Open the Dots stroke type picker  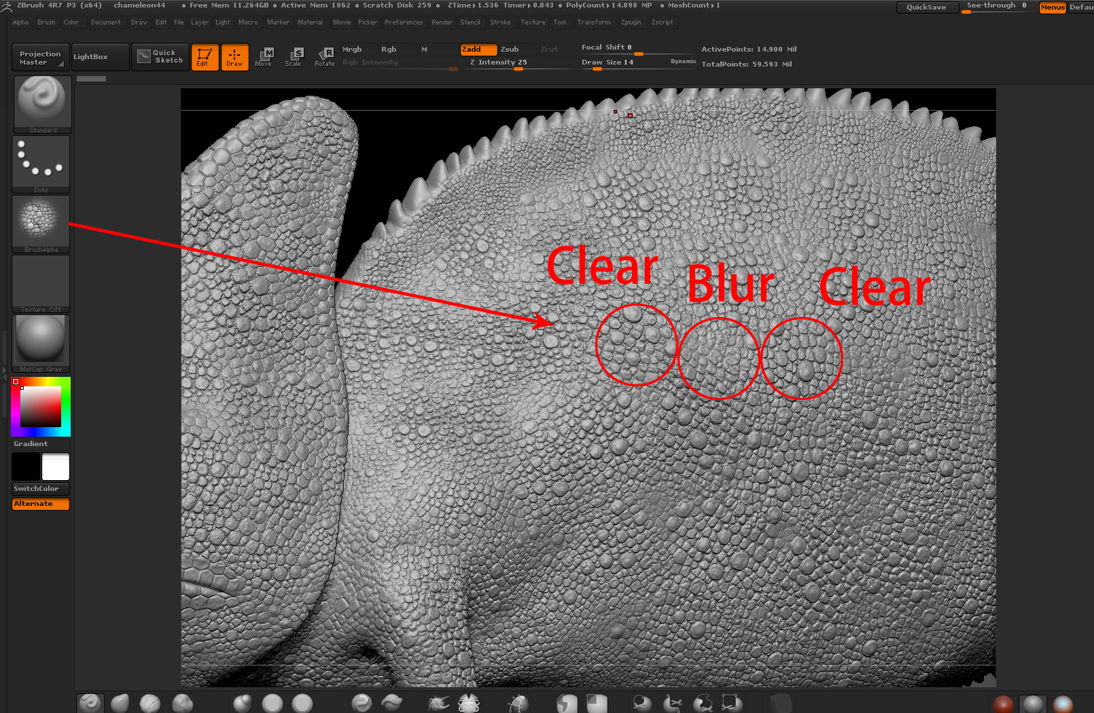(41, 164)
